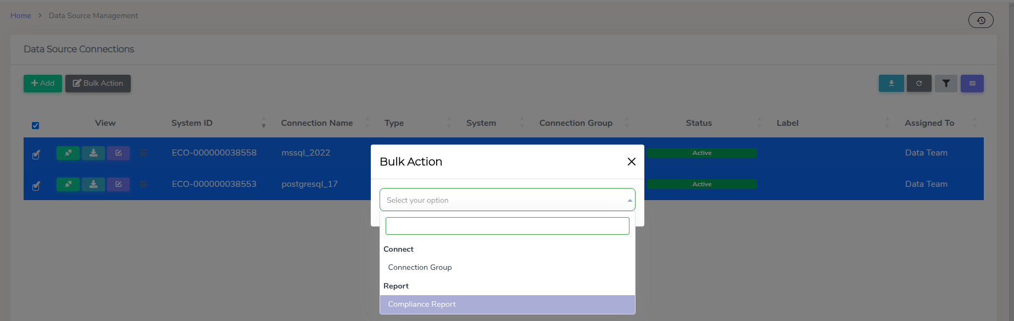Click the ECO-000000038558 system ID cell
Viewport: 1014px width, 321px height.
(x=214, y=153)
